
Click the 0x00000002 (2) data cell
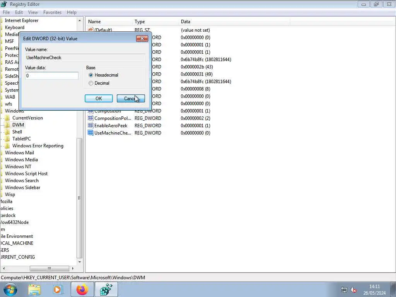(195, 118)
